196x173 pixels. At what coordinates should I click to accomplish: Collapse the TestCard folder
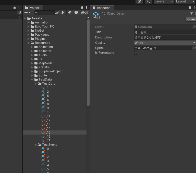(36, 84)
